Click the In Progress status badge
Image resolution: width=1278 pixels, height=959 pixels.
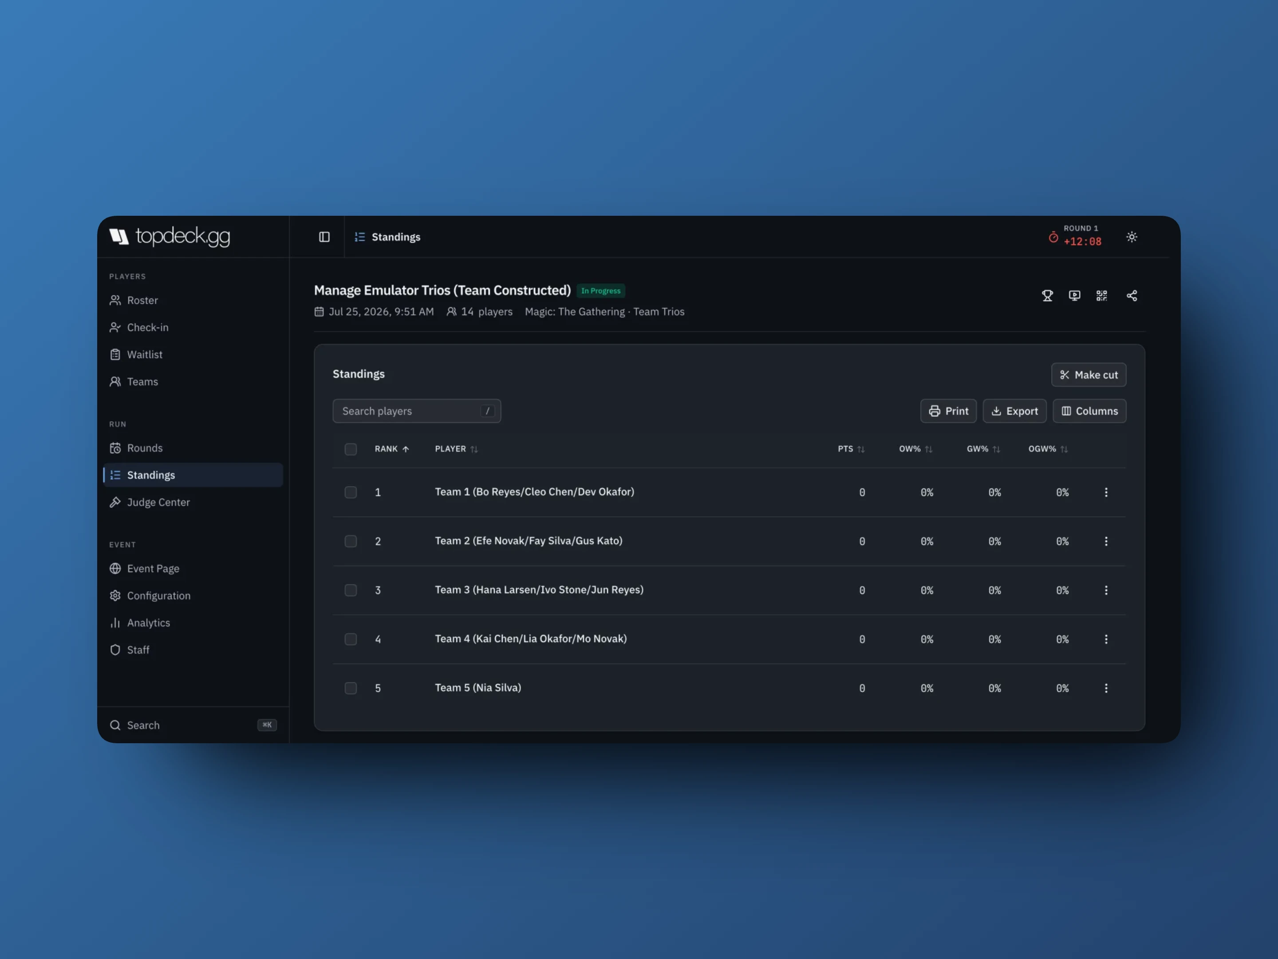pyautogui.click(x=601, y=291)
